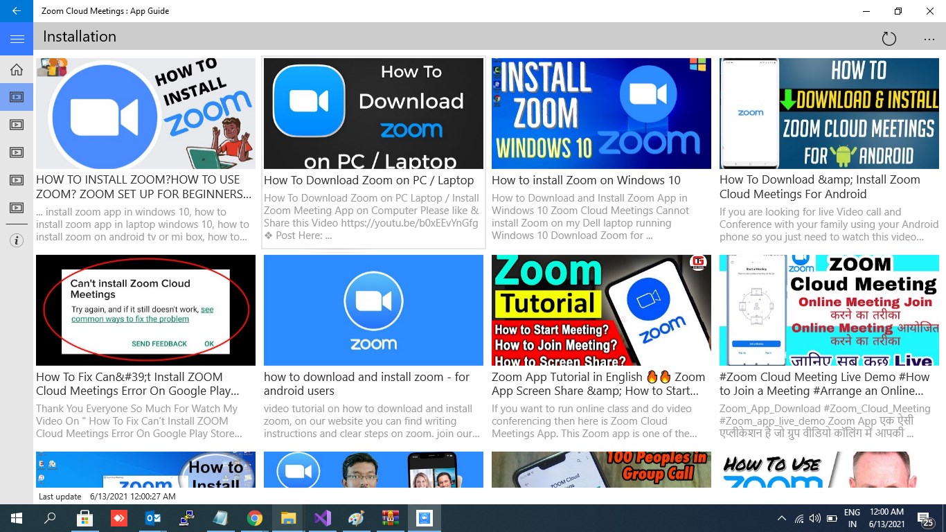946x532 pixels.
Task: Click title 'How To Download Zoom on PC / Laptop'
Action: click(369, 180)
